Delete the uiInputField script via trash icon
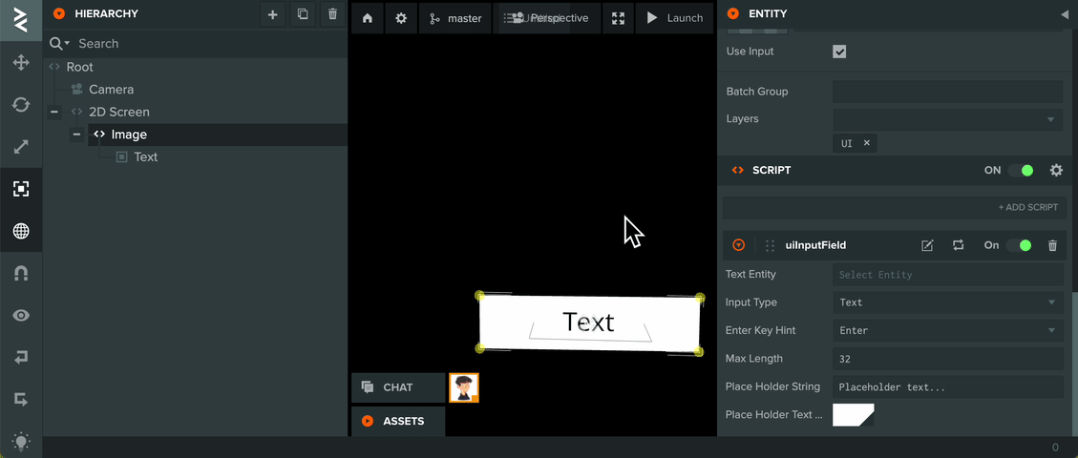This screenshot has height=458, width=1078. (1052, 245)
